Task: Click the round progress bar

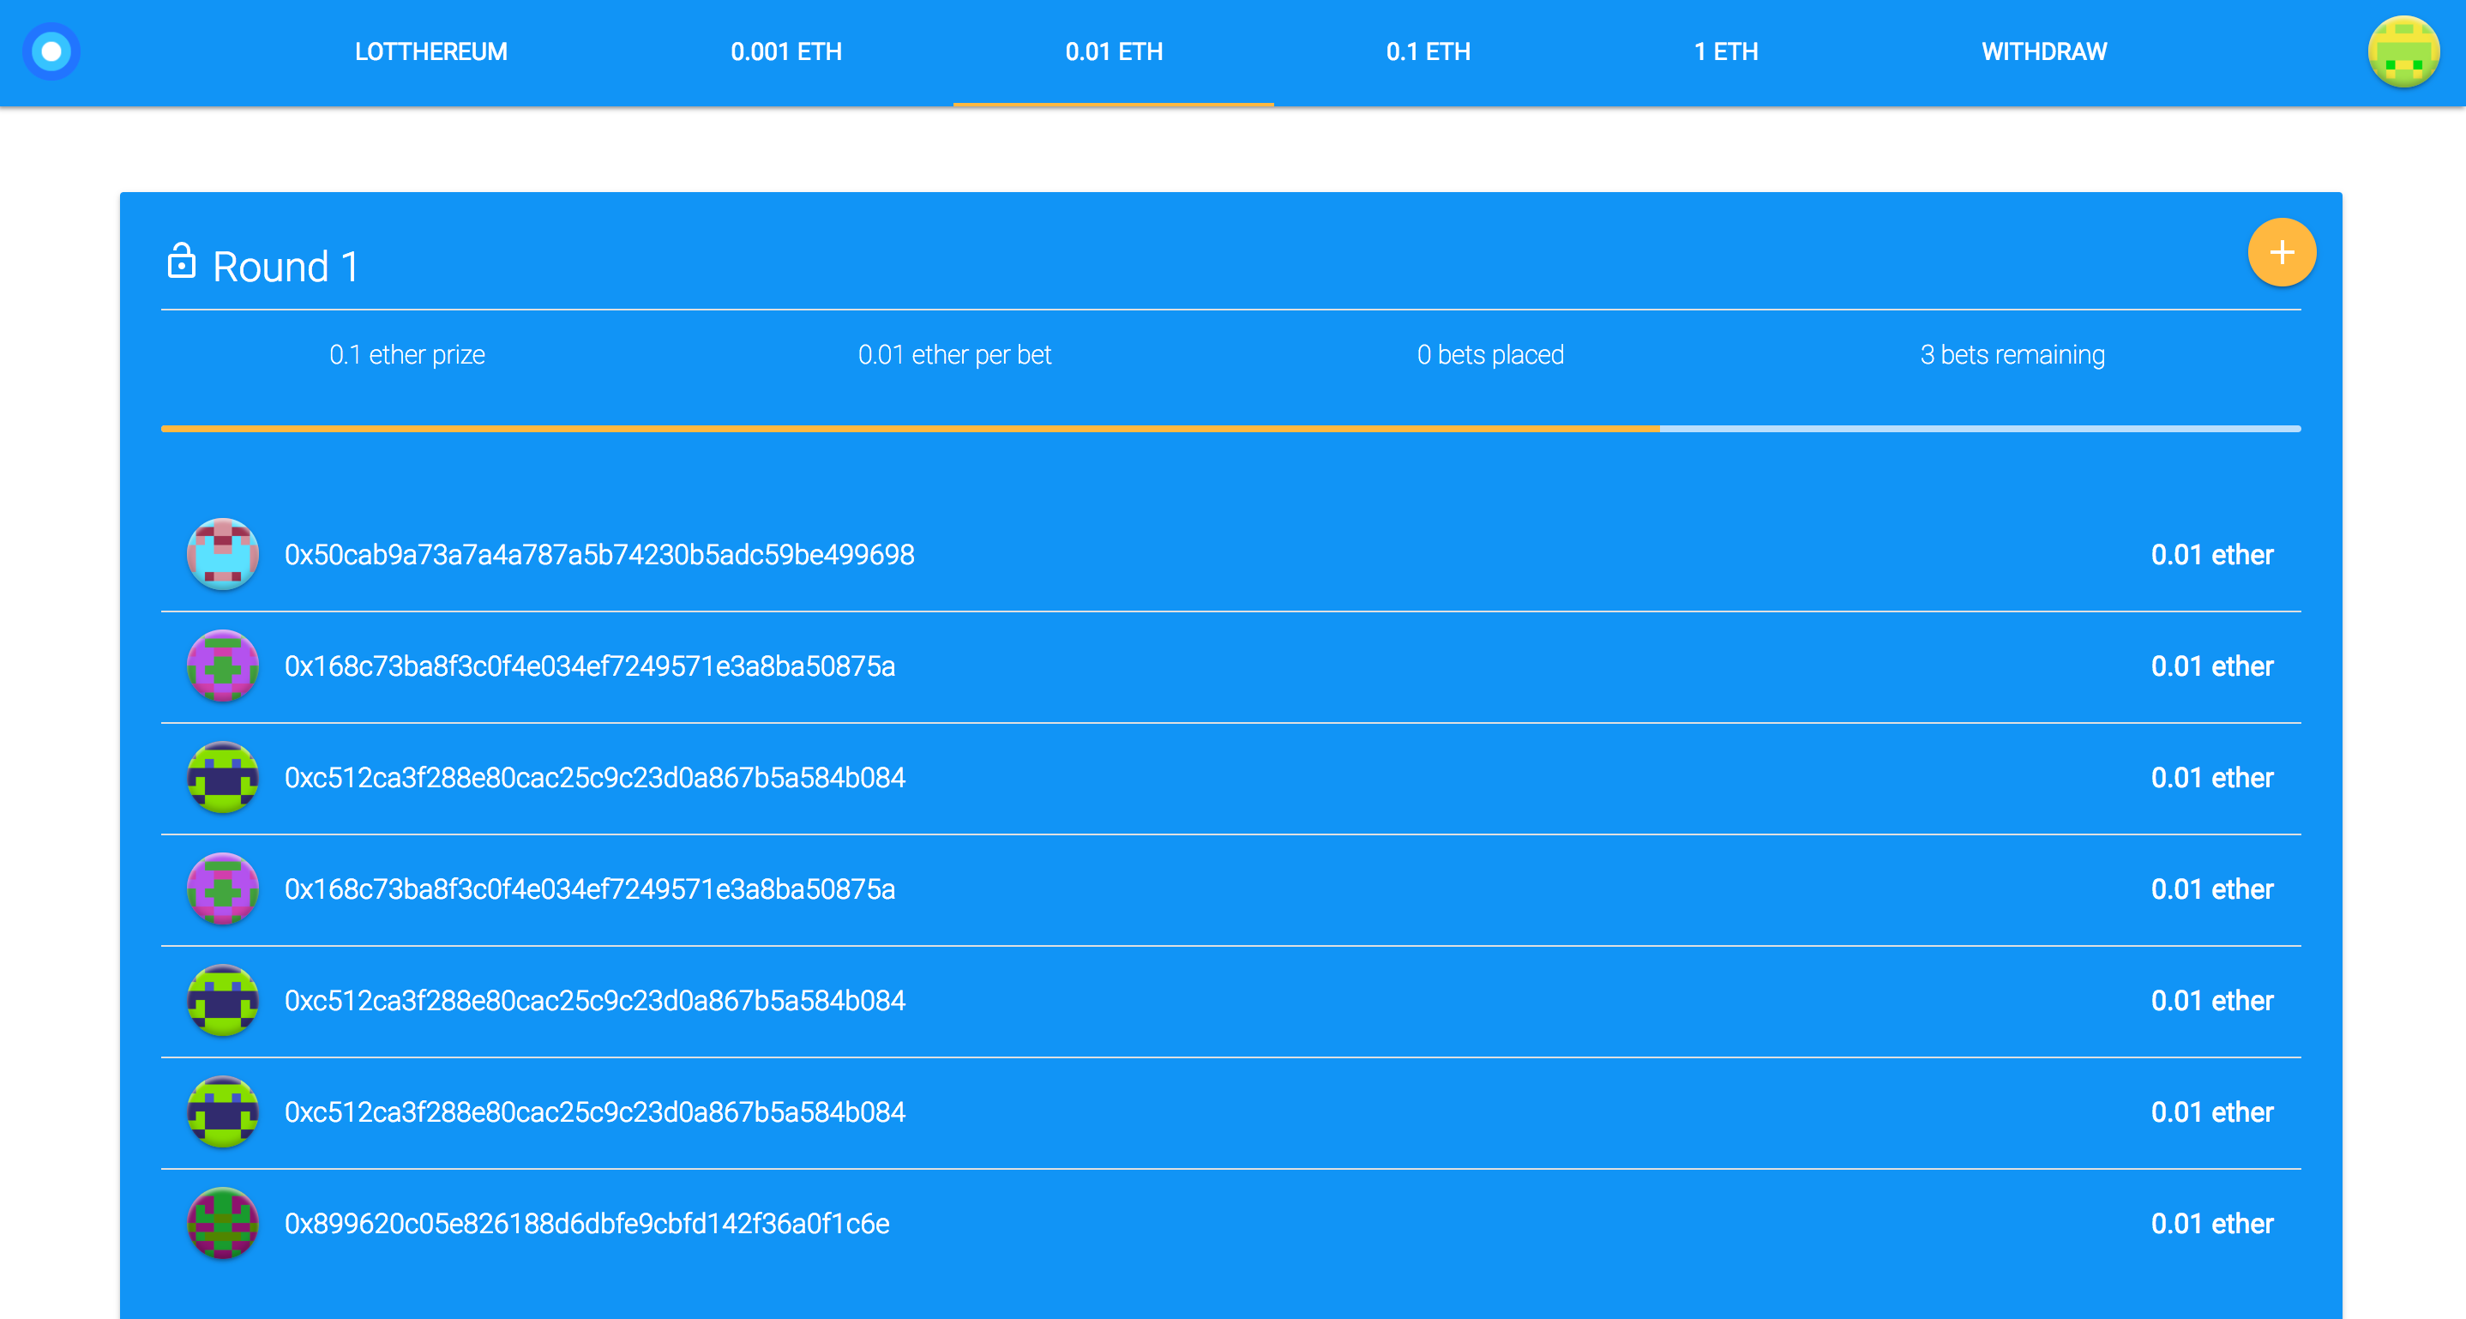Action: [x=1230, y=429]
